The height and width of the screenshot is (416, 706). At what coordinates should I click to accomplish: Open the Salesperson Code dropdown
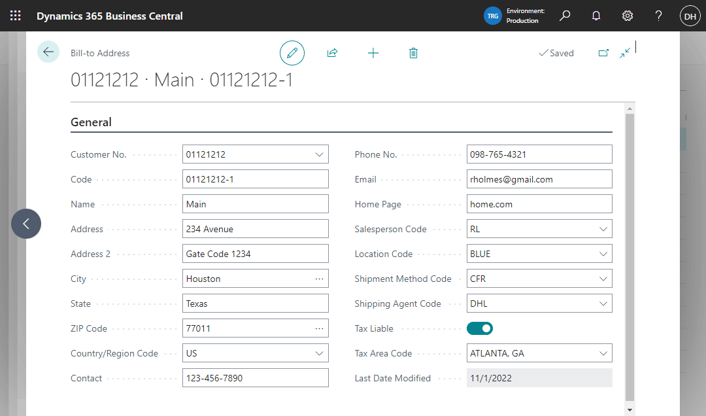(603, 228)
